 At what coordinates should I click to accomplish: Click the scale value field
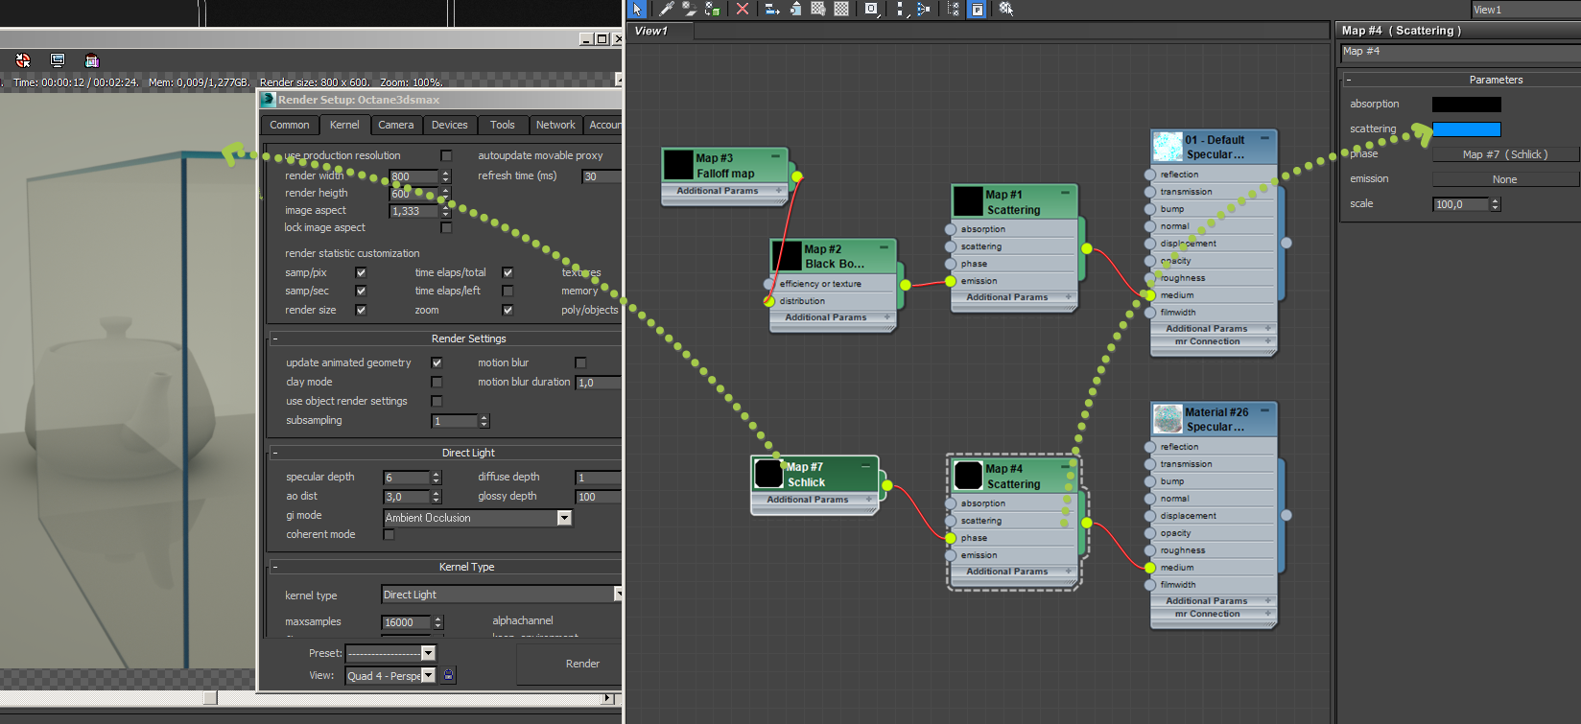pos(1460,204)
